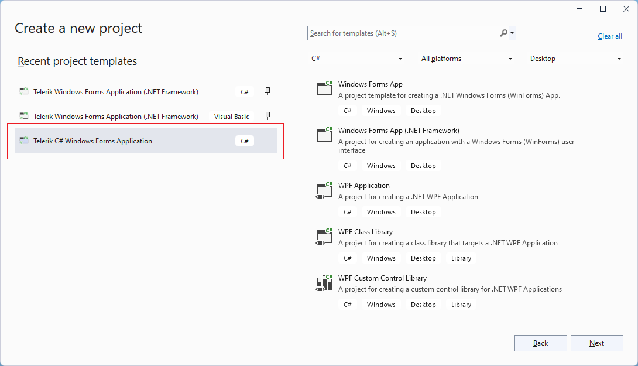Click the WPF Class Library icon
638x366 pixels.
click(324, 237)
